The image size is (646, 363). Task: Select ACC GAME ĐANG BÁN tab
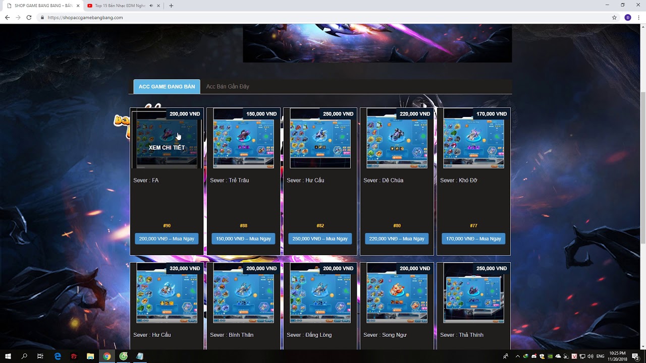(167, 87)
